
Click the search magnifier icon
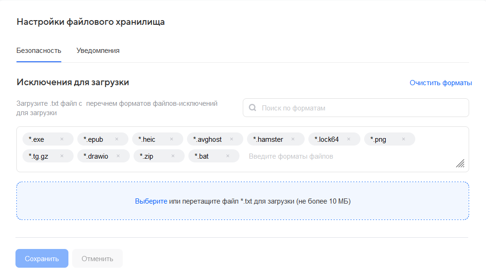point(253,108)
